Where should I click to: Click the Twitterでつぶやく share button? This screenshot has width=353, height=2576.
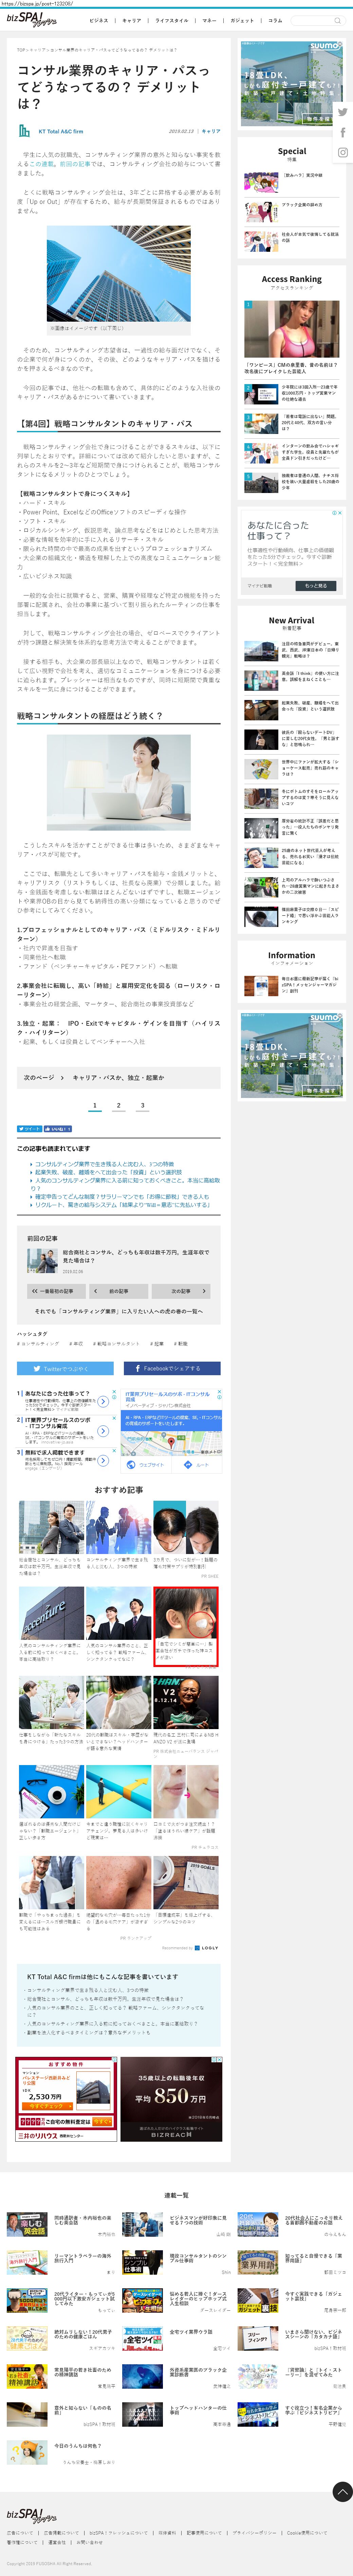tap(66, 1368)
